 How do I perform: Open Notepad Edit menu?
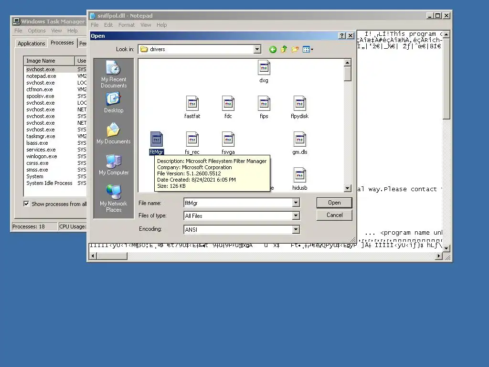pyautogui.click(x=108, y=25)
